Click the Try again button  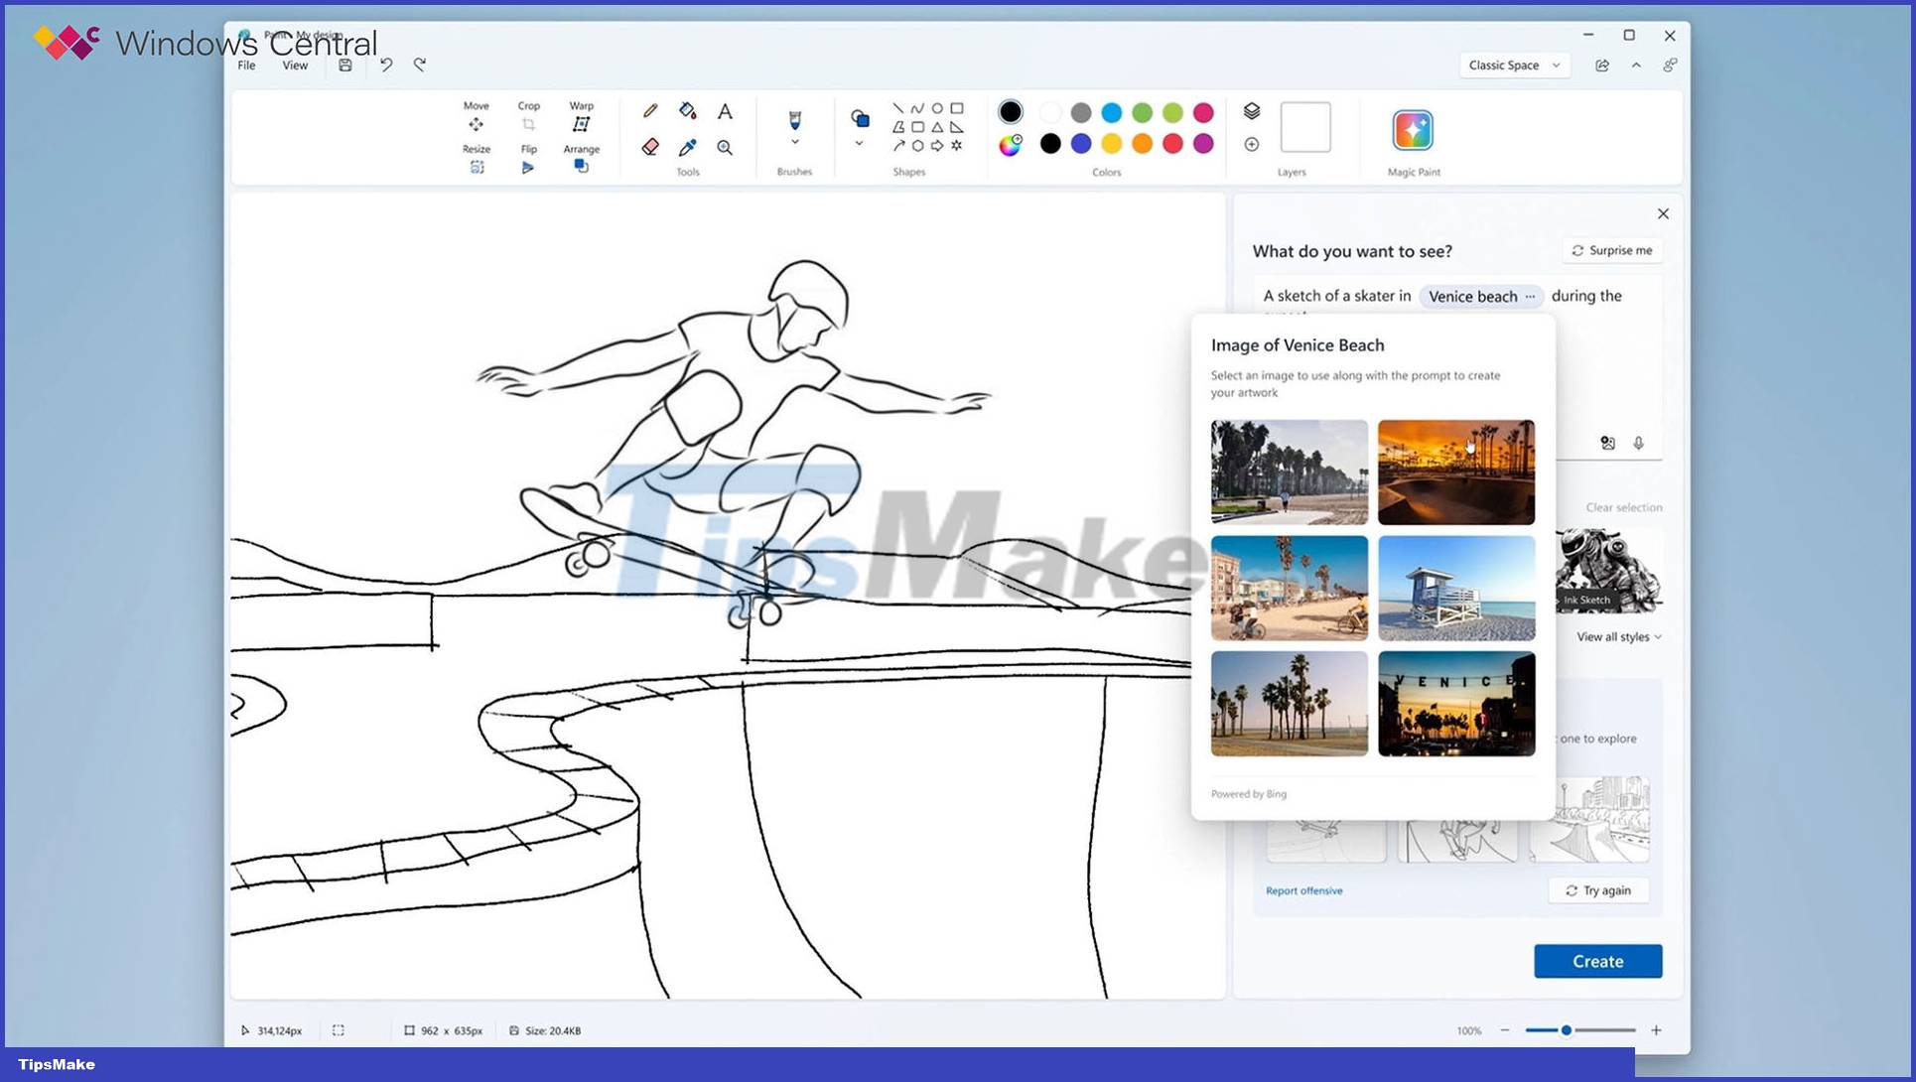(1597, 891)
